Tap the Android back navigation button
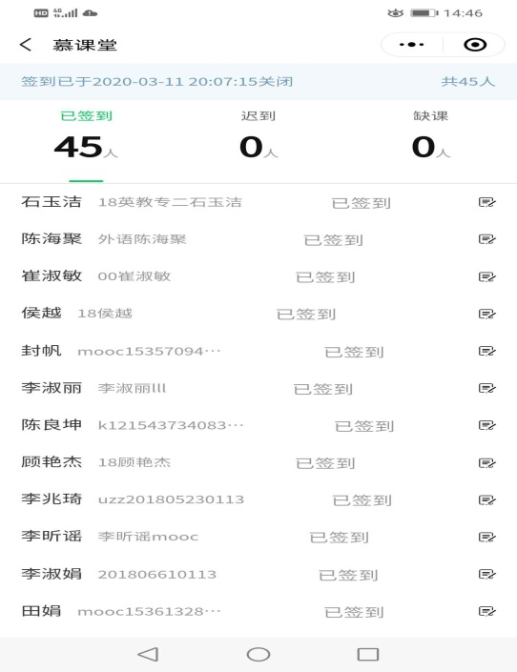 point(148,654)
